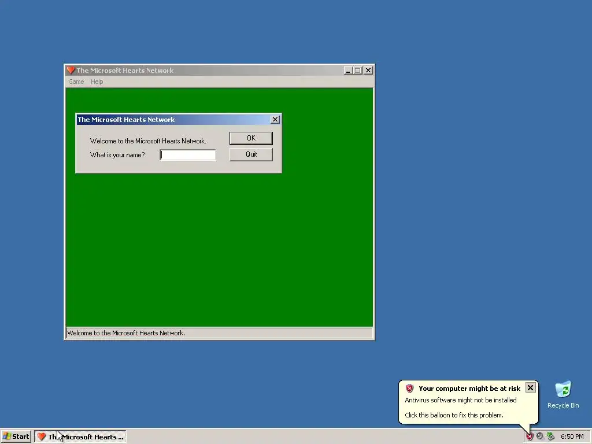The image size is (592, 444).
Task: Click the shield icon inside the balloon
Action: pyautogui.click(x=410, y=388)
